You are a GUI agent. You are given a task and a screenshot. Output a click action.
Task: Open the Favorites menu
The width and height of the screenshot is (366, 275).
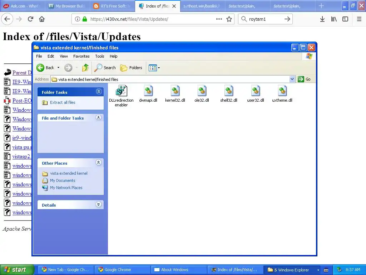pos(81,56)
